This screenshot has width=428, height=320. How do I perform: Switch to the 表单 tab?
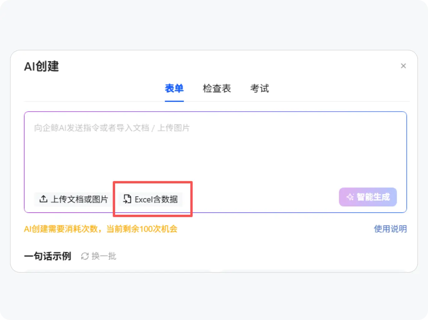coord(174,88)
